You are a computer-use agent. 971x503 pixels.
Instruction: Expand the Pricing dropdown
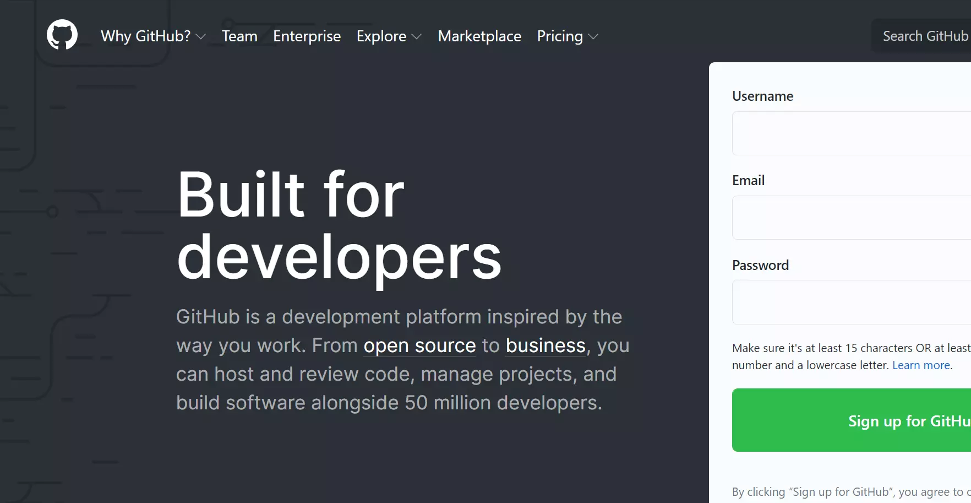point(568,36)
